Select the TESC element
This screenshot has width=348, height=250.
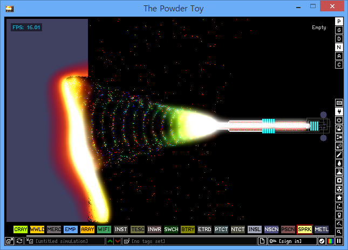point(138,229)
